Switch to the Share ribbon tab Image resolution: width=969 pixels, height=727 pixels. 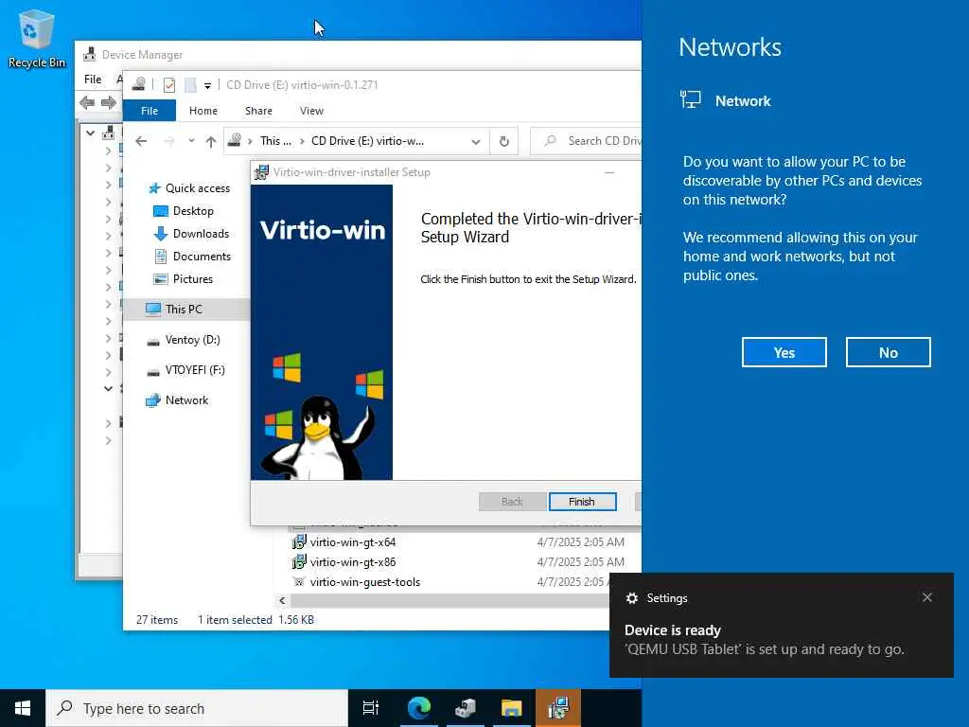click(x=258, y=111)
